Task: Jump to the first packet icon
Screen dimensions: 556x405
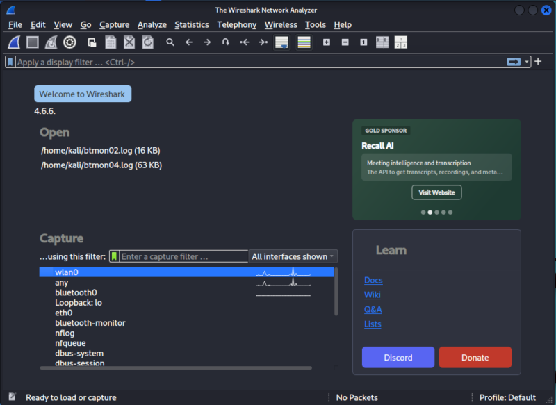Action: point(245,42)
